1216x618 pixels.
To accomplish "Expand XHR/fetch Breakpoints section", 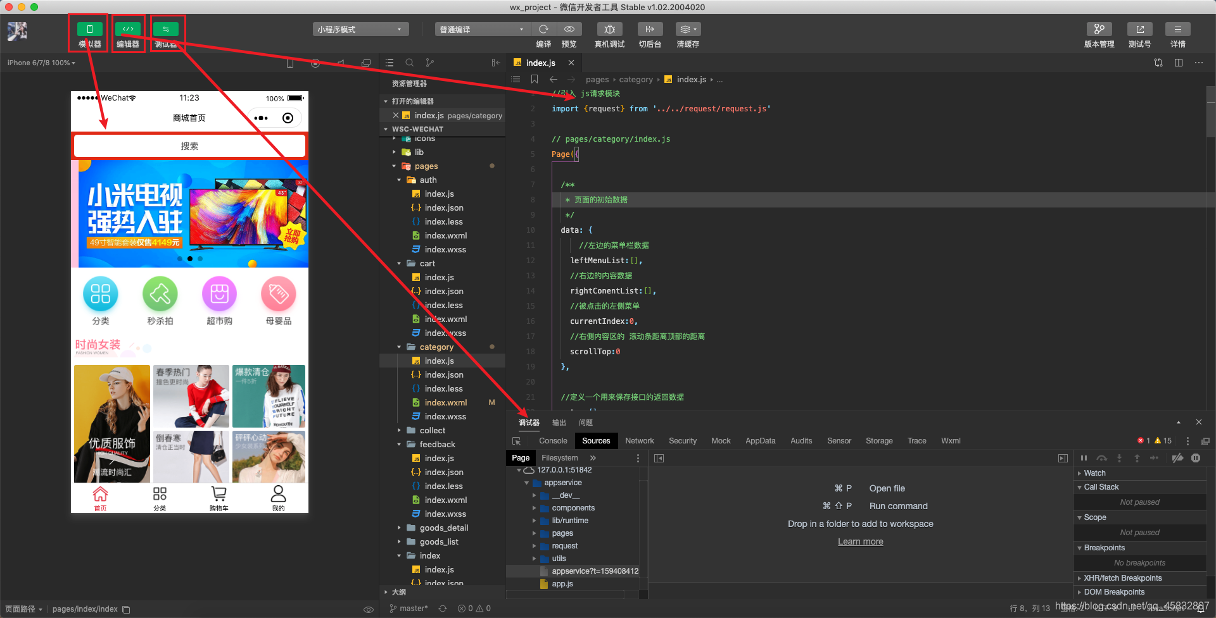I will (x=1080, y=578).
